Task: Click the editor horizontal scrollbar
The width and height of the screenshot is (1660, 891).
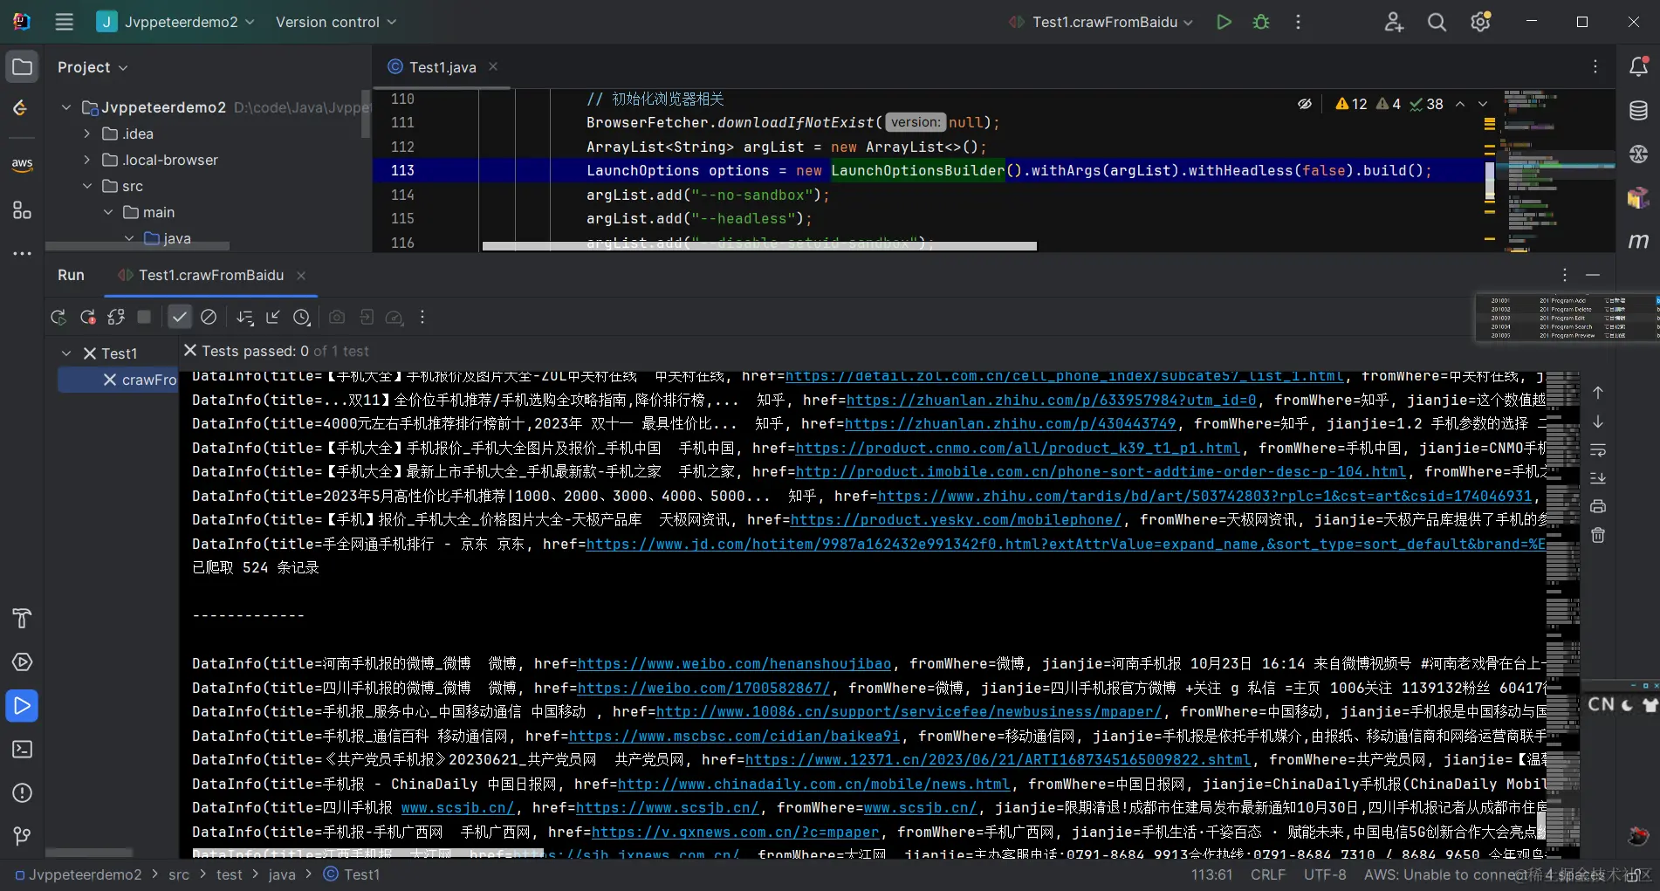Action: pyautogui.click(x=759, y=246)
